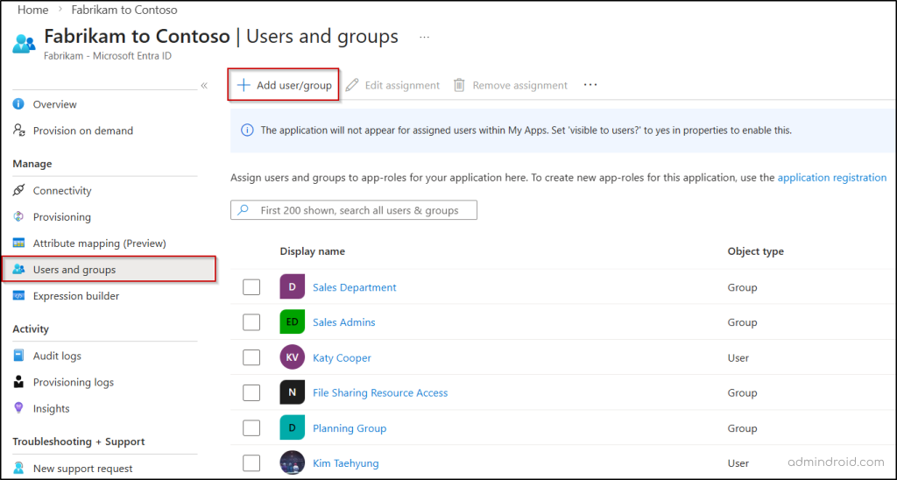Image resolution: width=897 pixels, height=480 pixels.
Task: Click the Provisioning sync icon
Action: pyautogui.click(x=19, y=216)
